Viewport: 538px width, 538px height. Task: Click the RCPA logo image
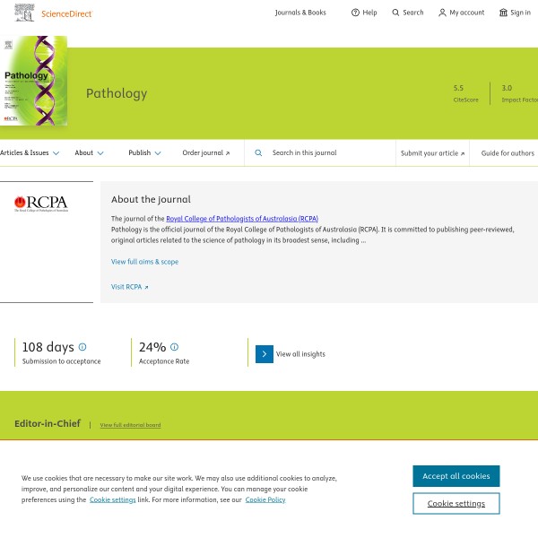coord(40,204)
